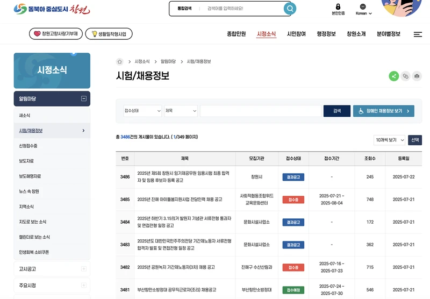Image resolution: width=430 pixels, height=299 pixels.
Task: Open 본인인증 lock icon
Action: pos(338,9)
